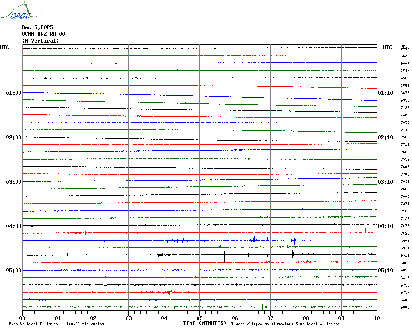
Task: Select the DC offset value 7023
Action: tap(404, 234)
